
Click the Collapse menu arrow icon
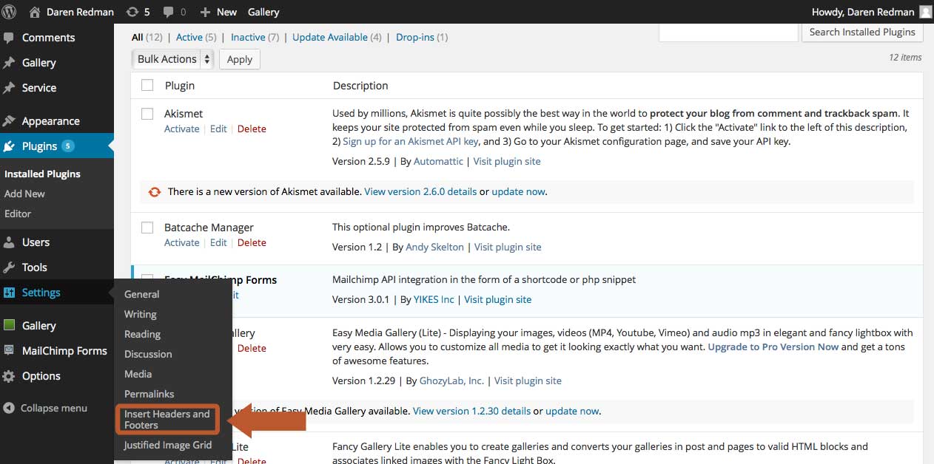coord(9,408)
